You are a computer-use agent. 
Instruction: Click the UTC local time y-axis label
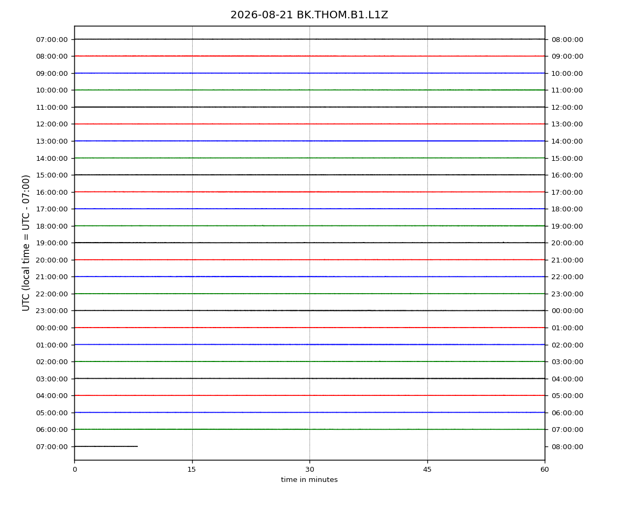(x=26, y=243)
